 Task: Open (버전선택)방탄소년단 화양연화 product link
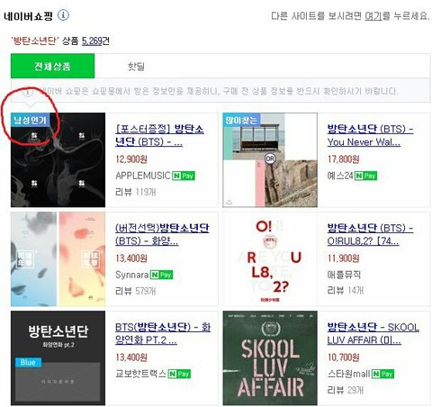162,234
